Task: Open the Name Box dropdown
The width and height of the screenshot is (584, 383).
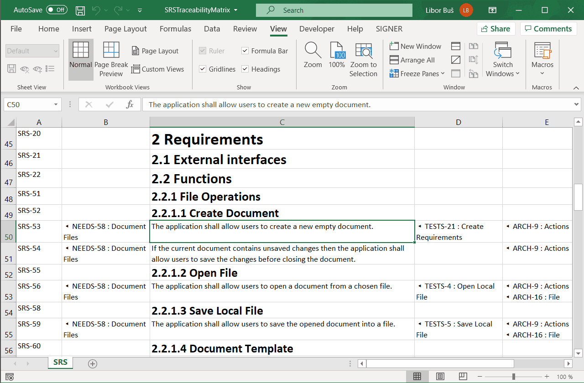Action: point(56,104)
